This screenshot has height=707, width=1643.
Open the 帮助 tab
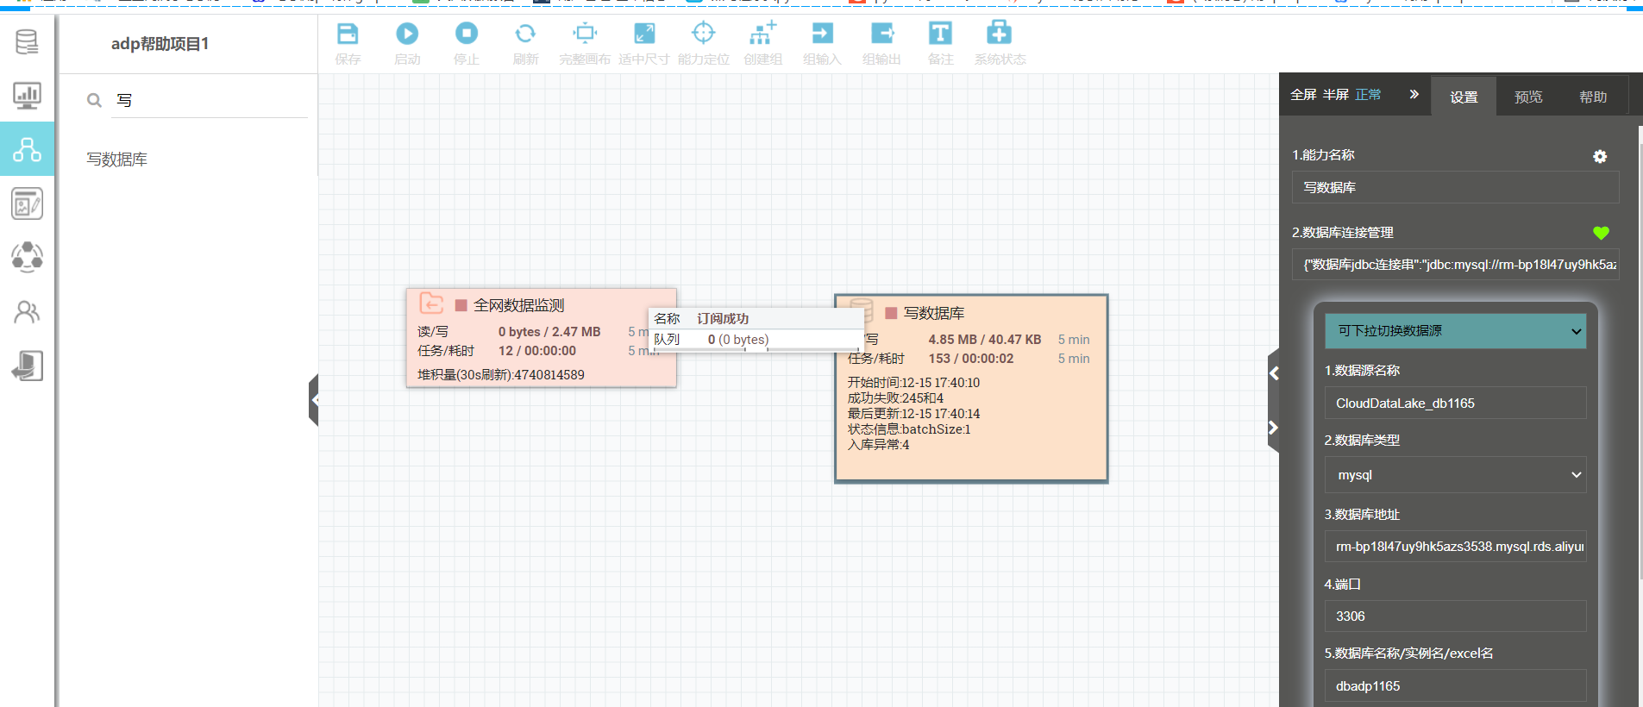[1593, 97]
